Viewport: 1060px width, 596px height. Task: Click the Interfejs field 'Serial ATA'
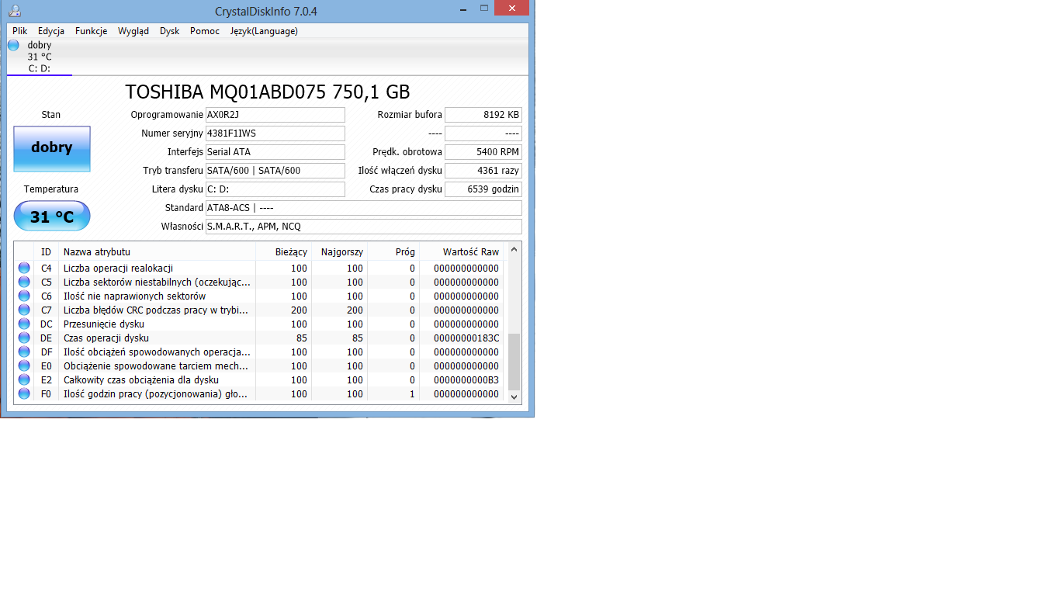(x=275, y=152)
